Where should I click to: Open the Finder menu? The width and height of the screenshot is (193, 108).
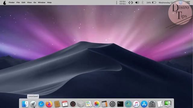tap(11, 2)
